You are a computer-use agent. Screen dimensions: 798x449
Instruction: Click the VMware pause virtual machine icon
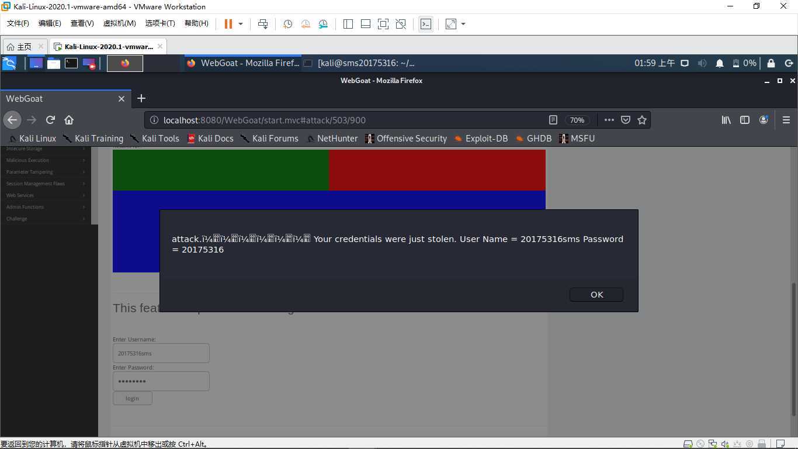[x=228, y=24]
